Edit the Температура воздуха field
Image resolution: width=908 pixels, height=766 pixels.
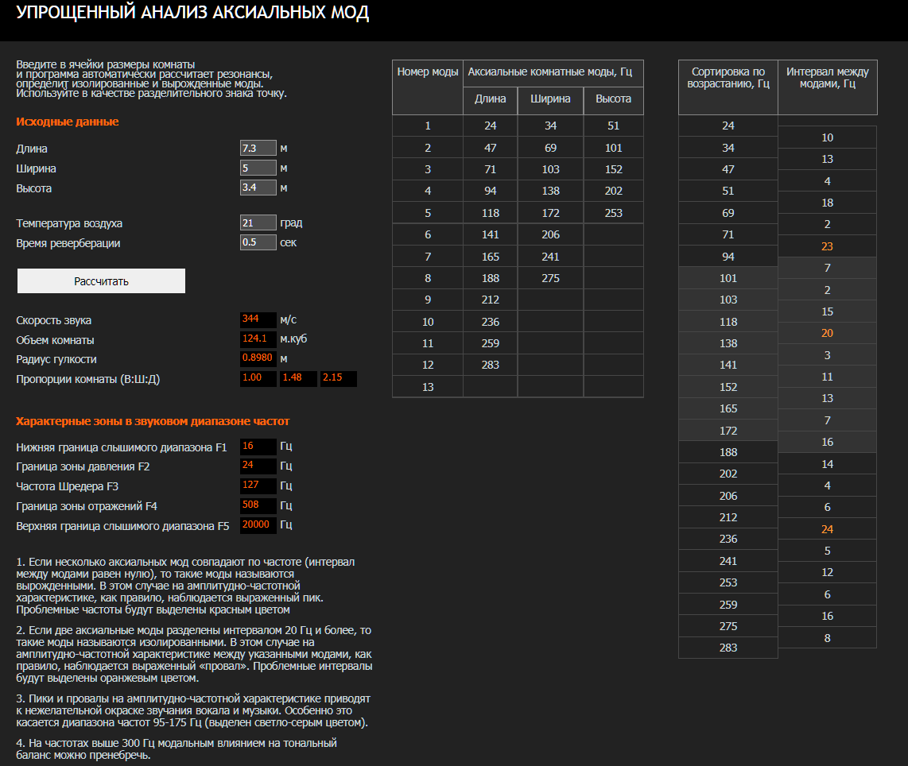[x=258, y=222]
